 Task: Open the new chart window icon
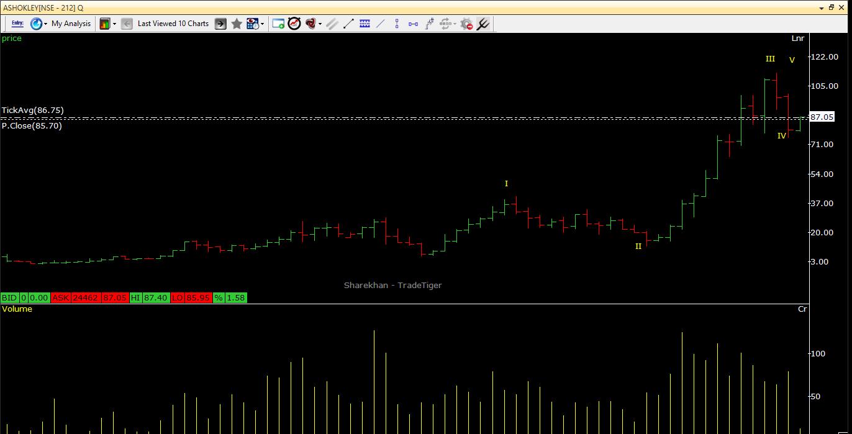pyautogui.click(x=278, y=24)
